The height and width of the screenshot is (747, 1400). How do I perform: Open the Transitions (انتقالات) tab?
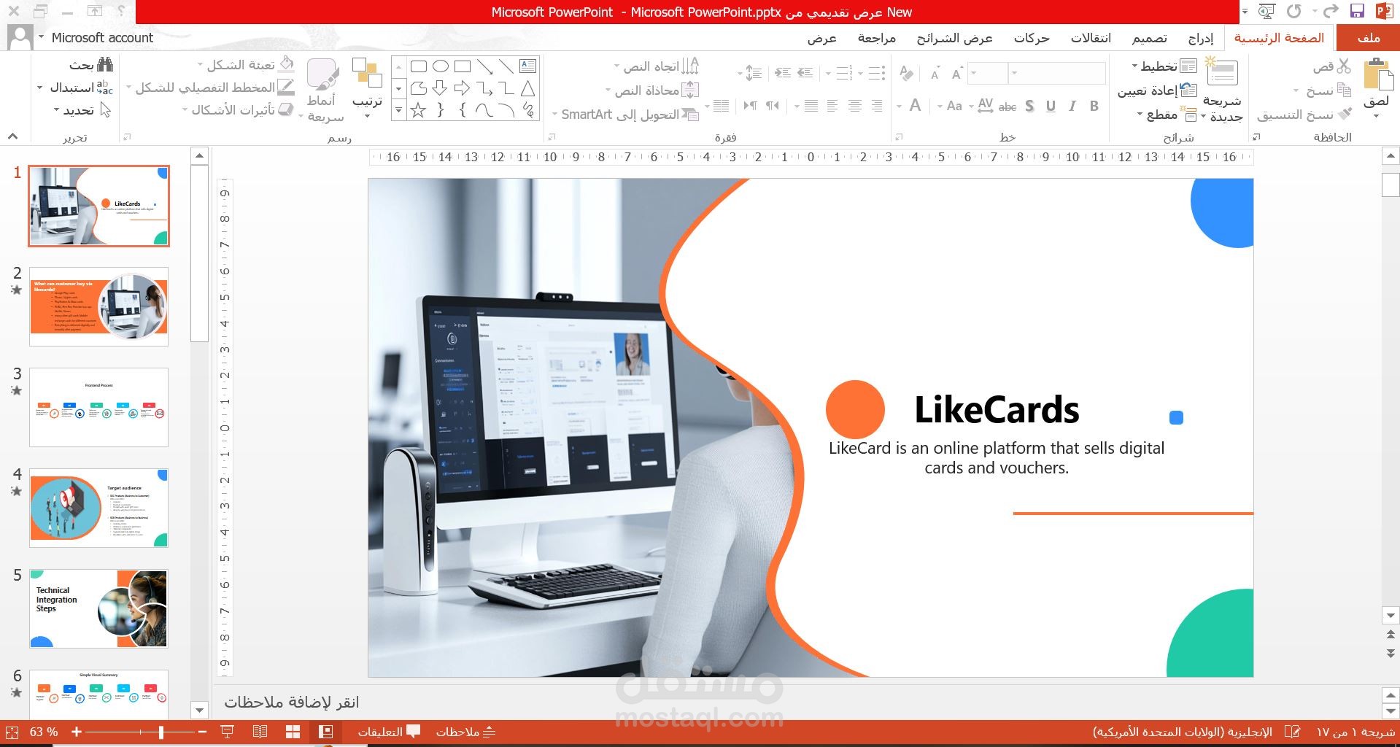tap(1091, 38)
